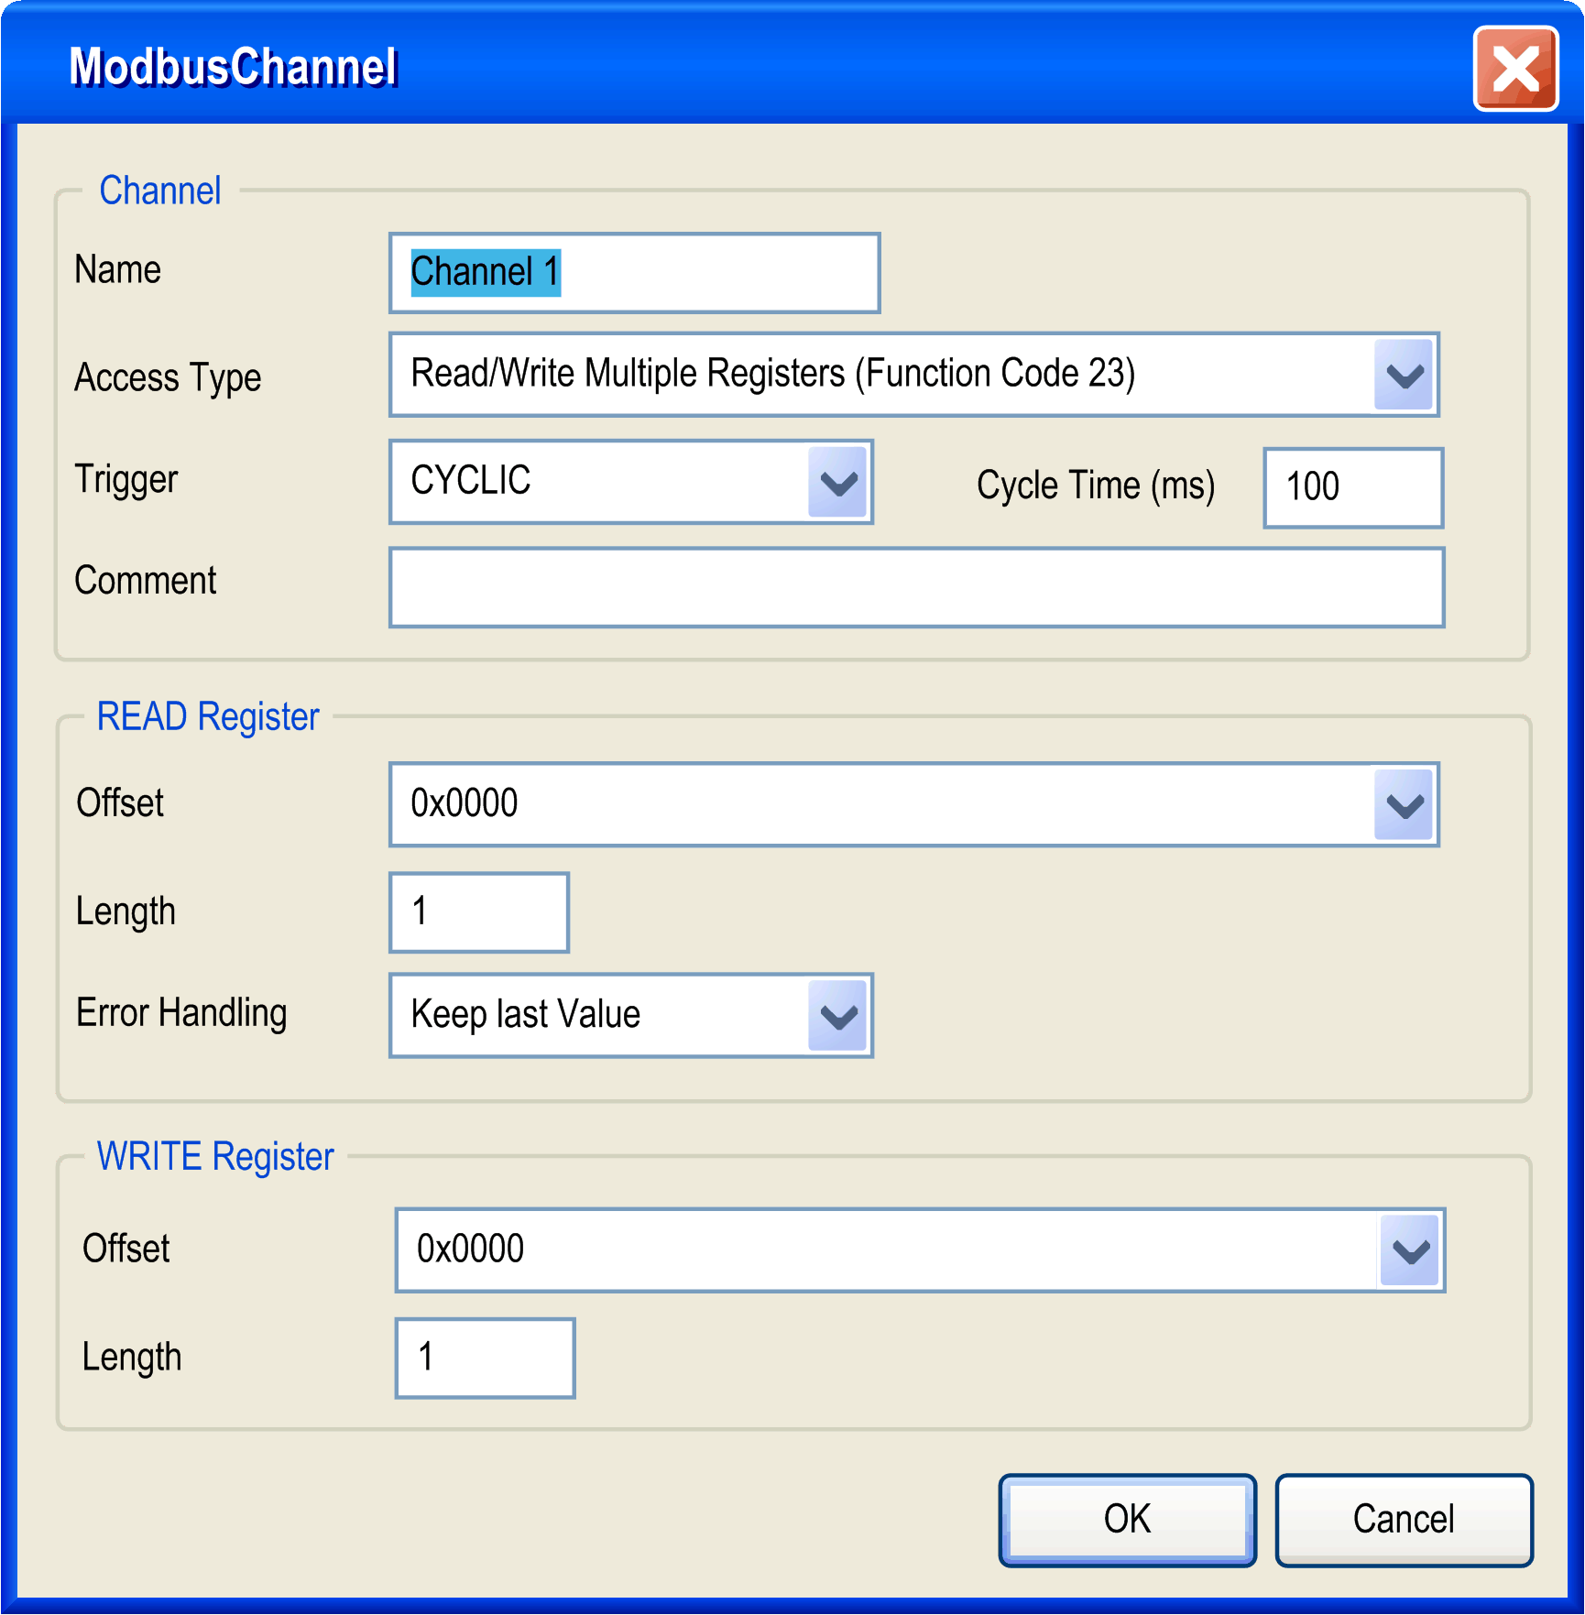Confirm settings with the OK button
1585x1615 pixels.
click(1126, 1519)
